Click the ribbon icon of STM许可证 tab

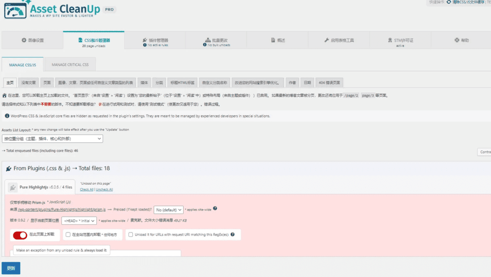tap(390, 40)
